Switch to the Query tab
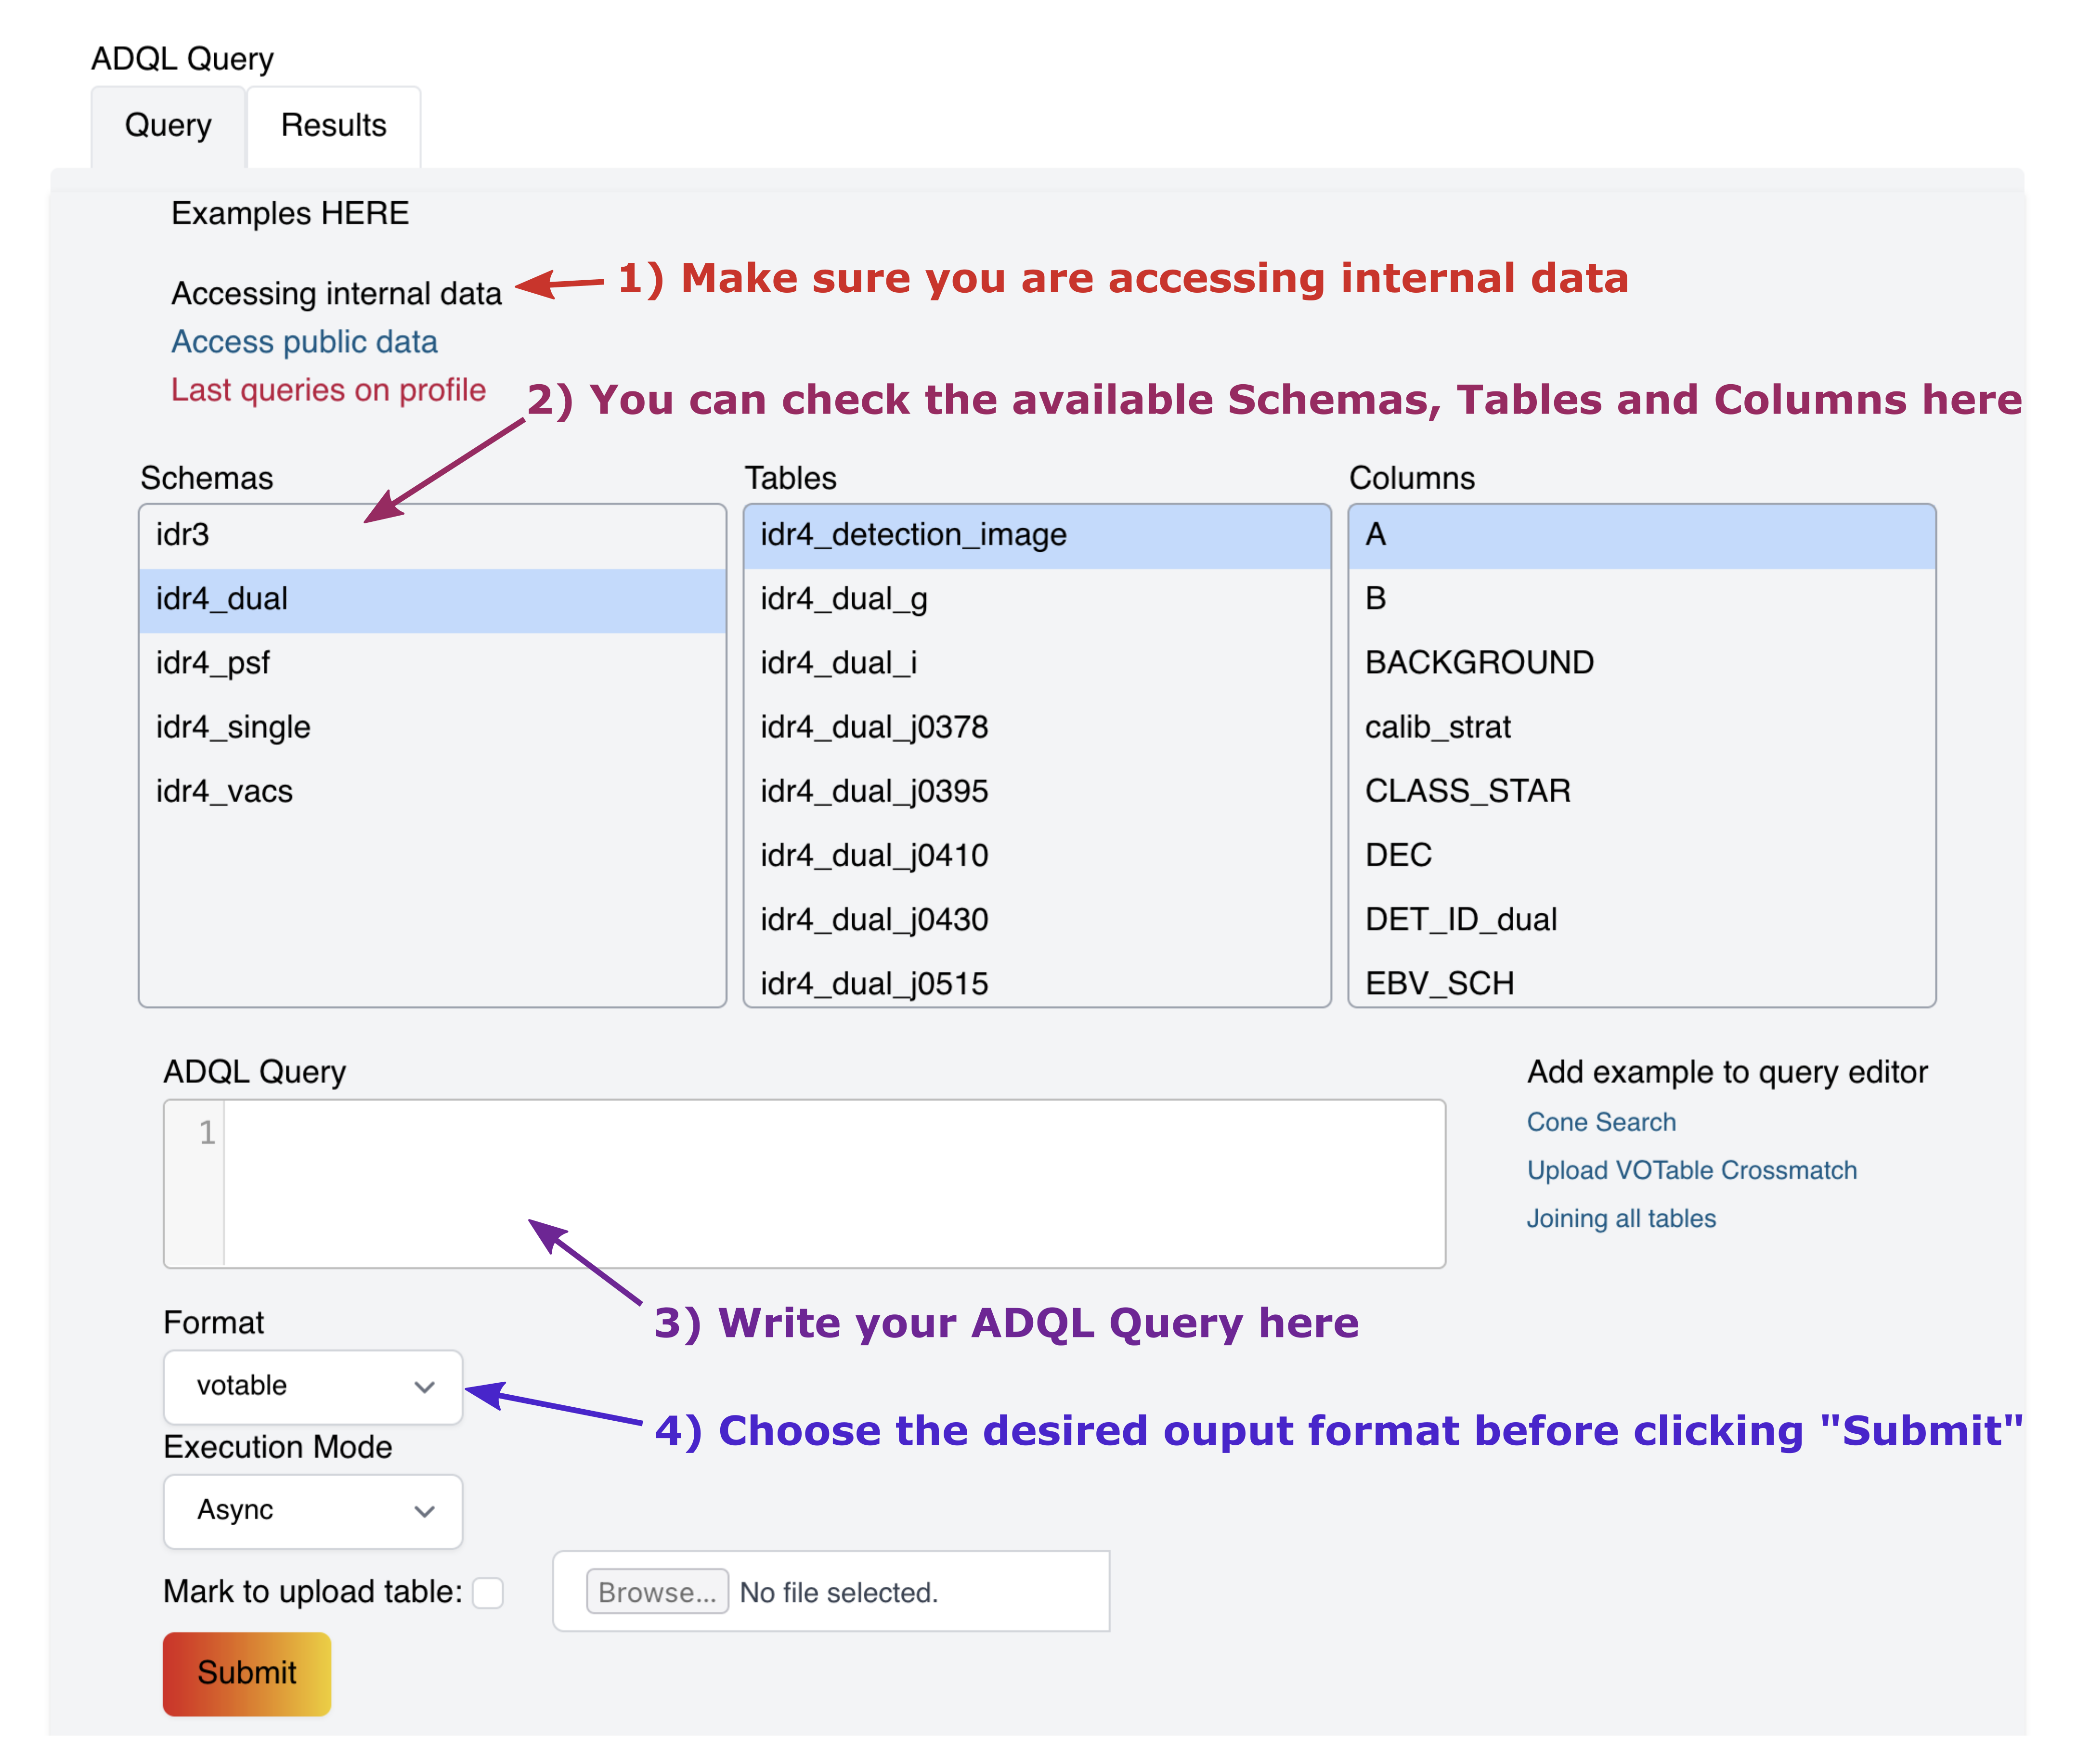The height and width of the screenshot is (1764, 2077). (168, 126)
